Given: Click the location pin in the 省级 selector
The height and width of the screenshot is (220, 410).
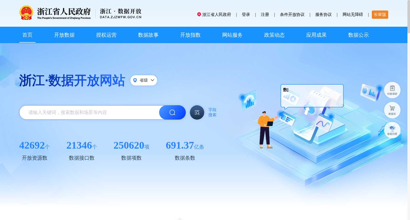Looking at the screenshot, I should tap(135, 80).
